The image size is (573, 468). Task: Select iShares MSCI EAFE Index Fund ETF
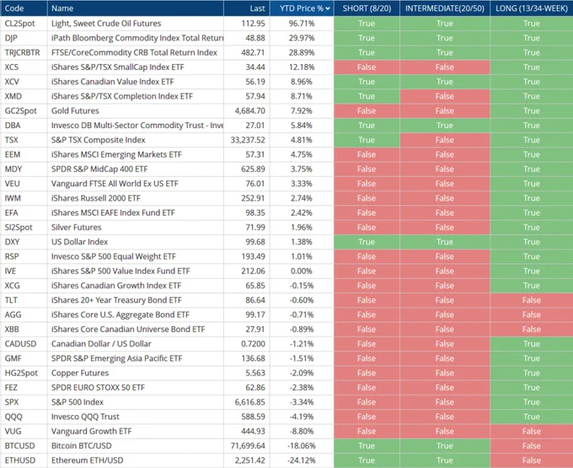pos(113,212)
